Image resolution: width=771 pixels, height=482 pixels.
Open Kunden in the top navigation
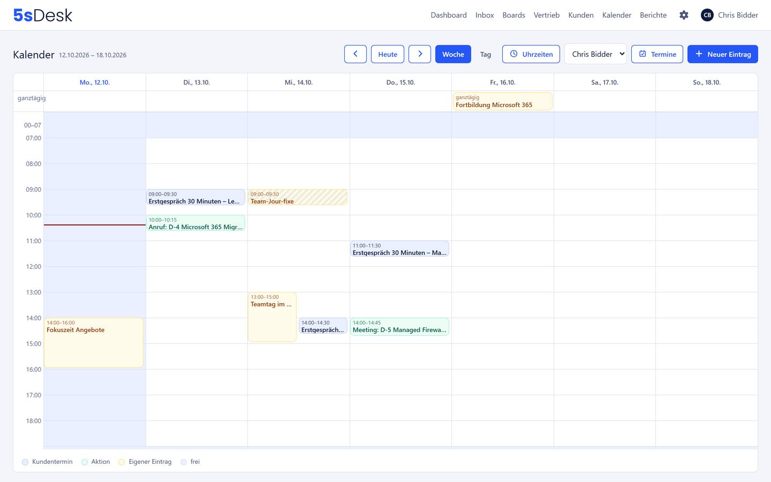pyautogui.click(x=581, y=15)
